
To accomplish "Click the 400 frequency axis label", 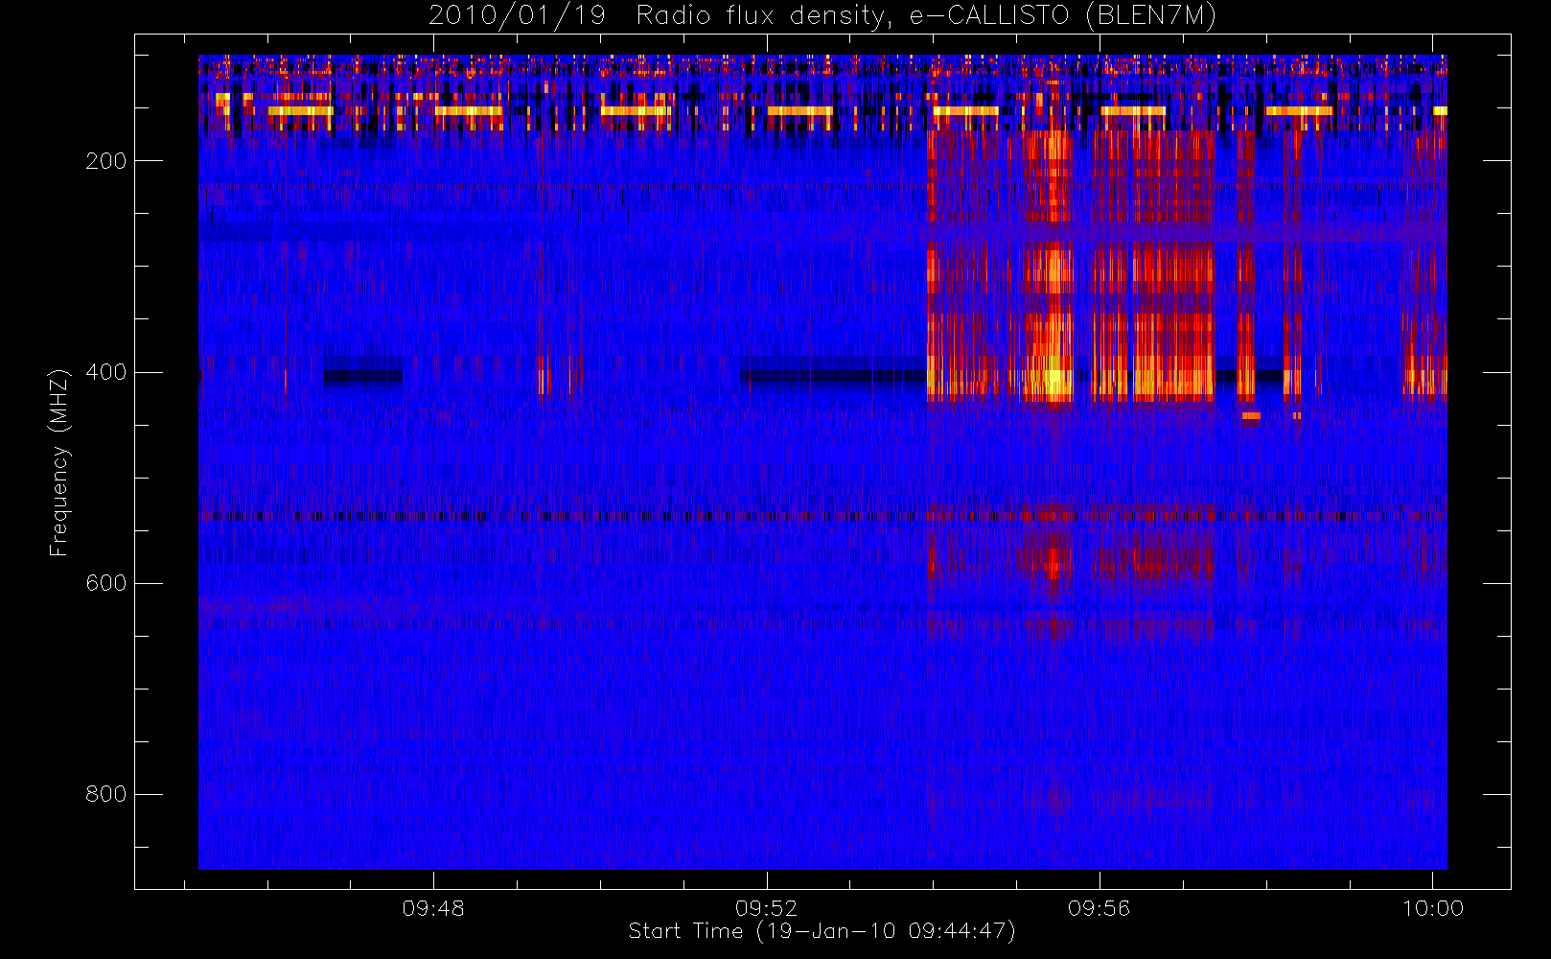I will [x=105, y=372].
